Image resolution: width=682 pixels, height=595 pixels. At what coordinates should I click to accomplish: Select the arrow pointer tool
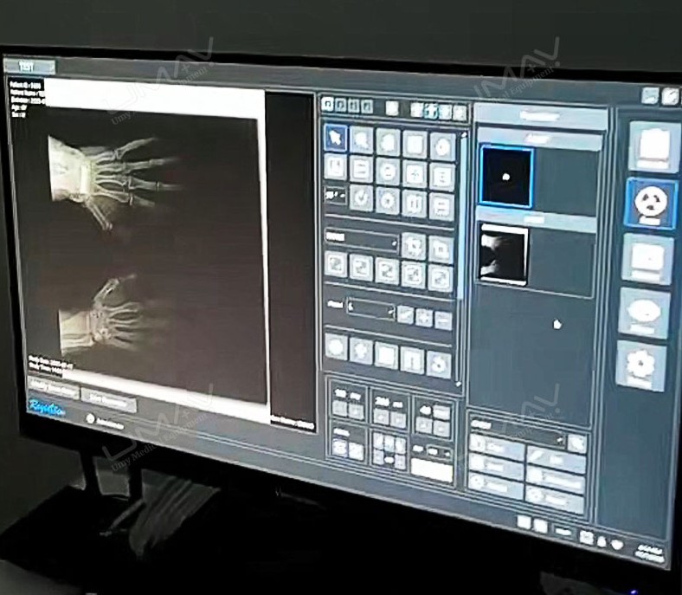click(x=336, y=139)
